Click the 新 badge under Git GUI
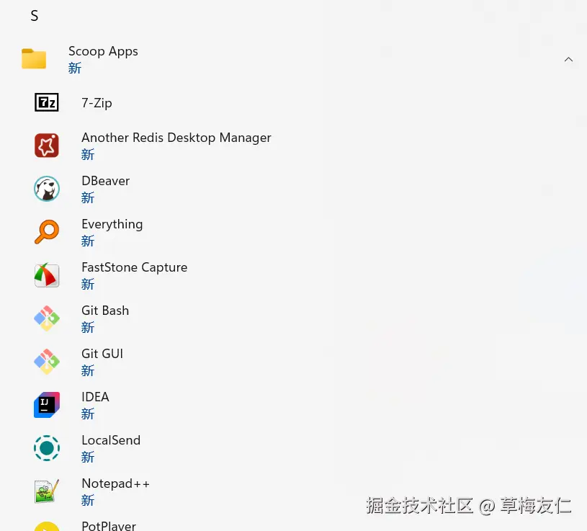Image resolution: width=587 pixels, height=531 pixels. [x=88, y=371]
